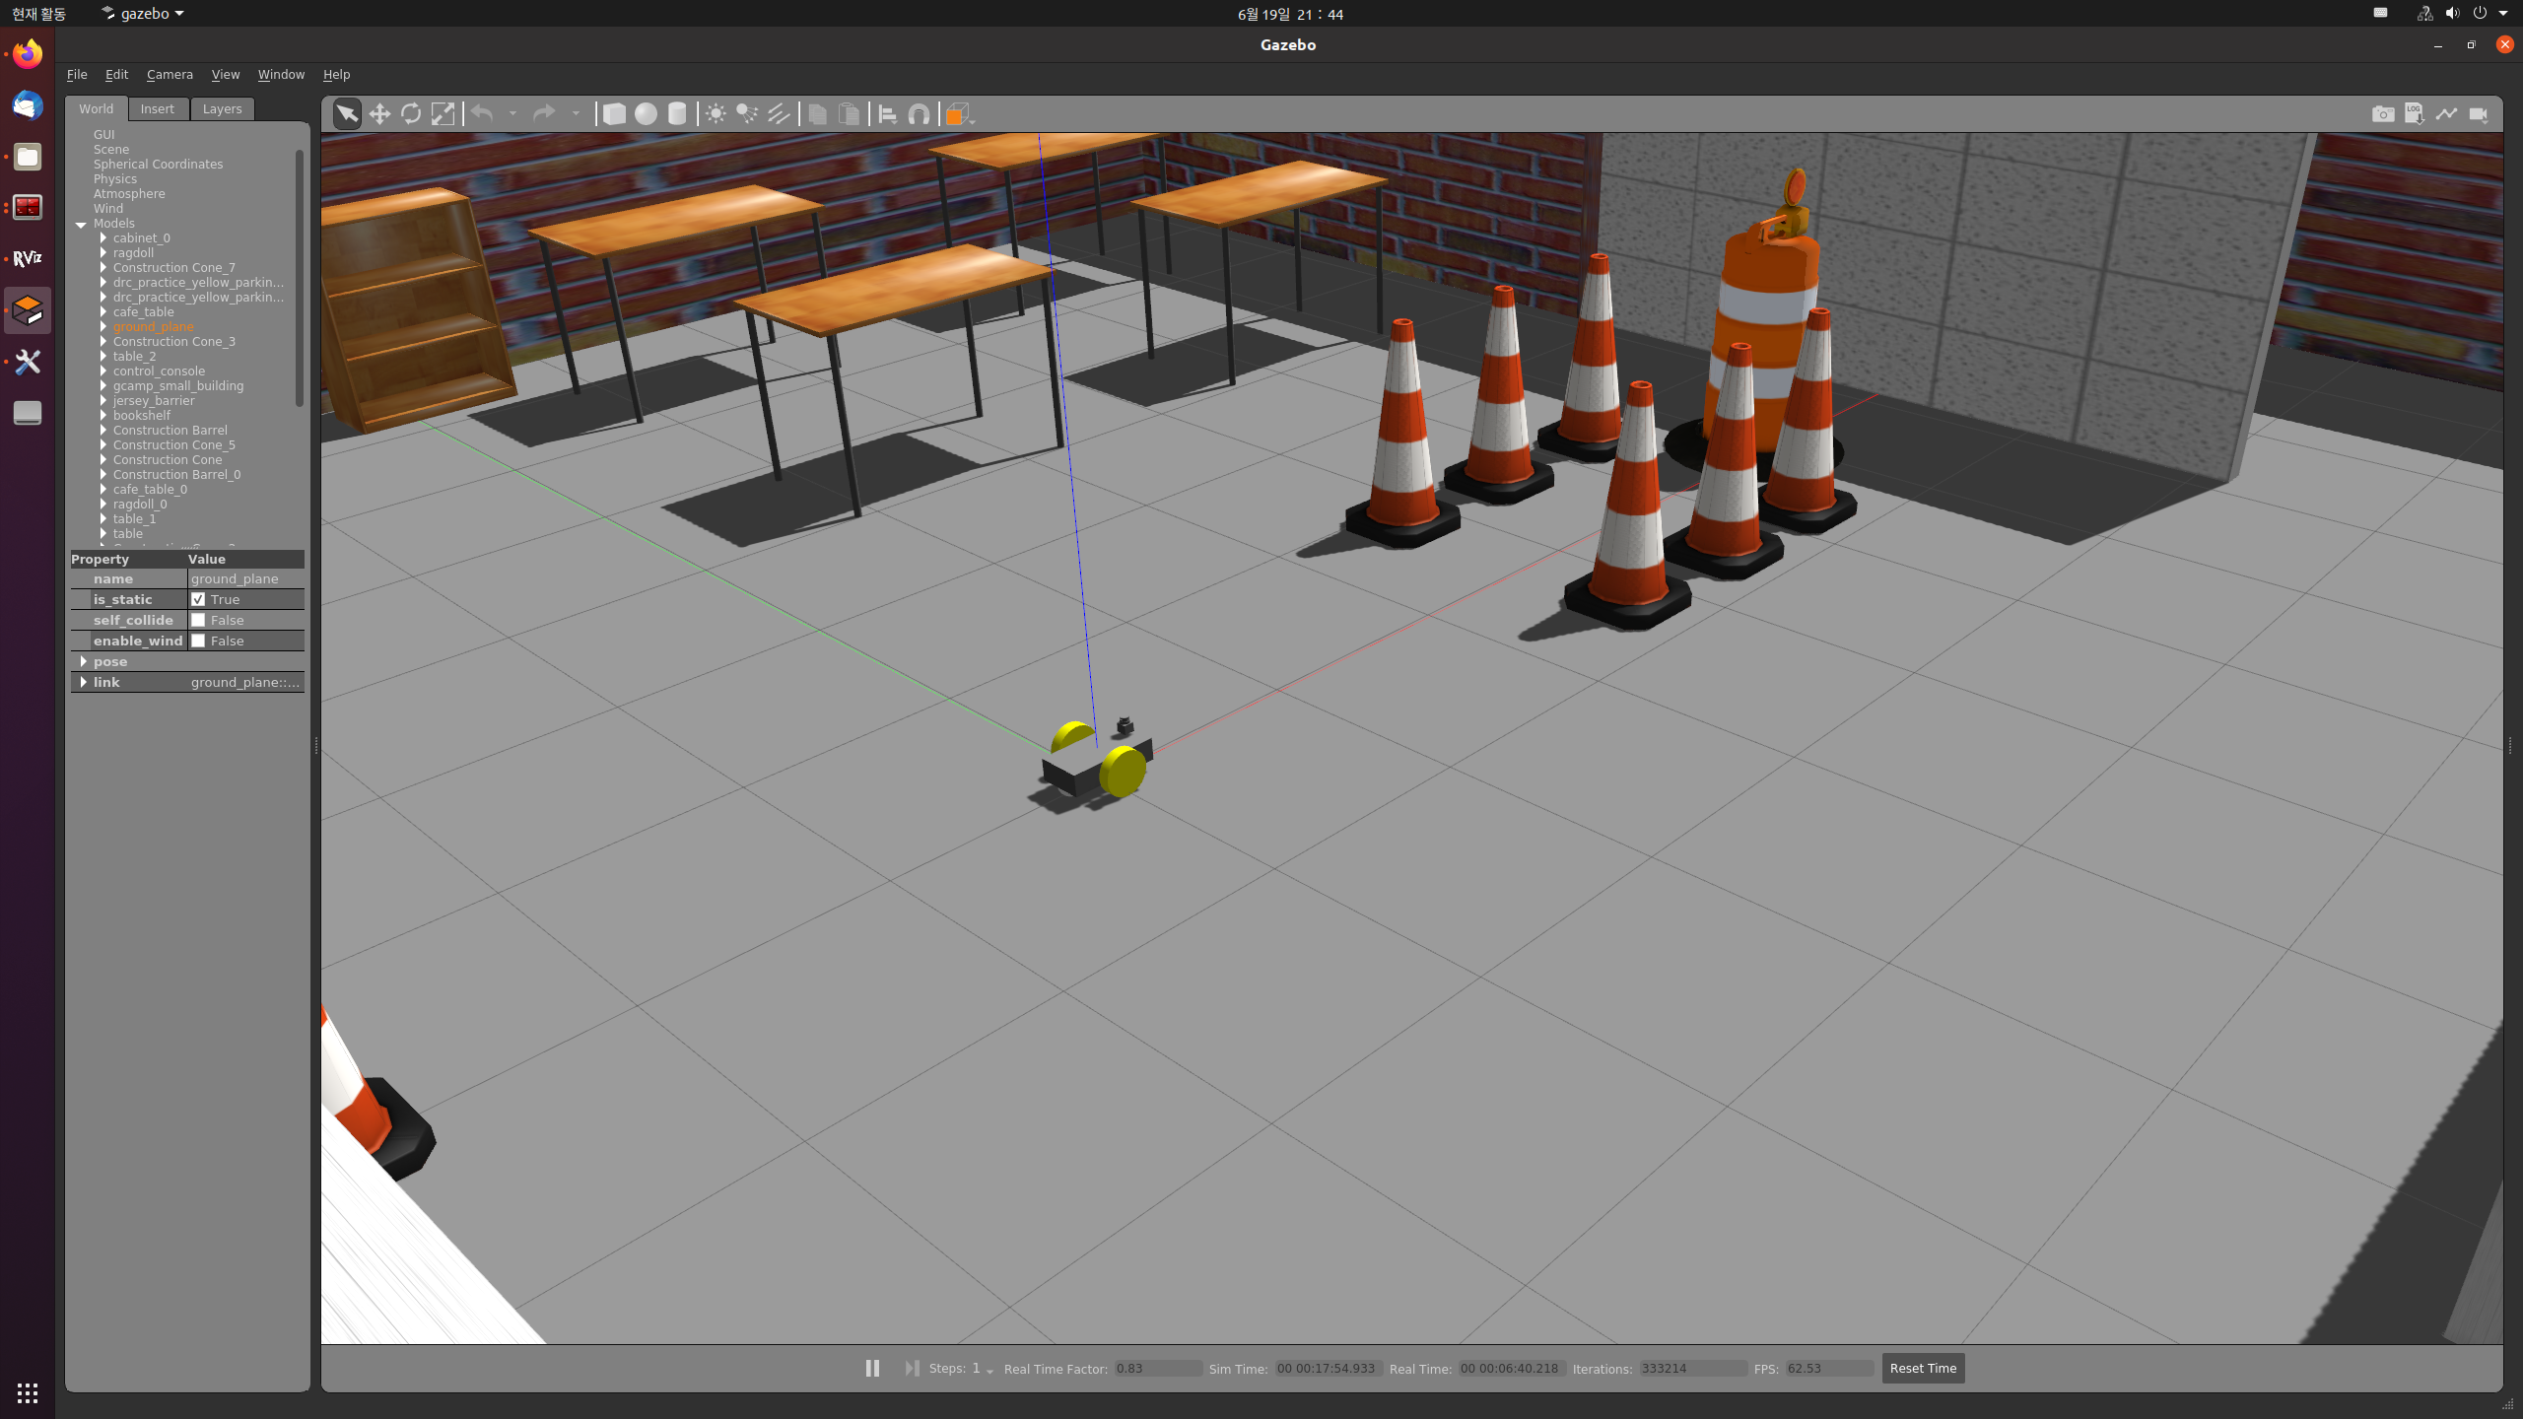The height and width of the screenshot is (1419, 2523).
Task: Toggle the enable_wind checkbox
Action: pos(198,641)
